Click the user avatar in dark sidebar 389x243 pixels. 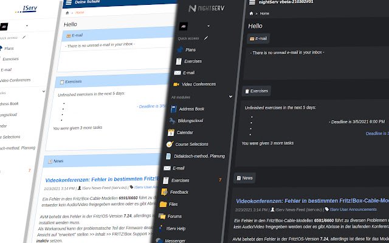point(184,26)
